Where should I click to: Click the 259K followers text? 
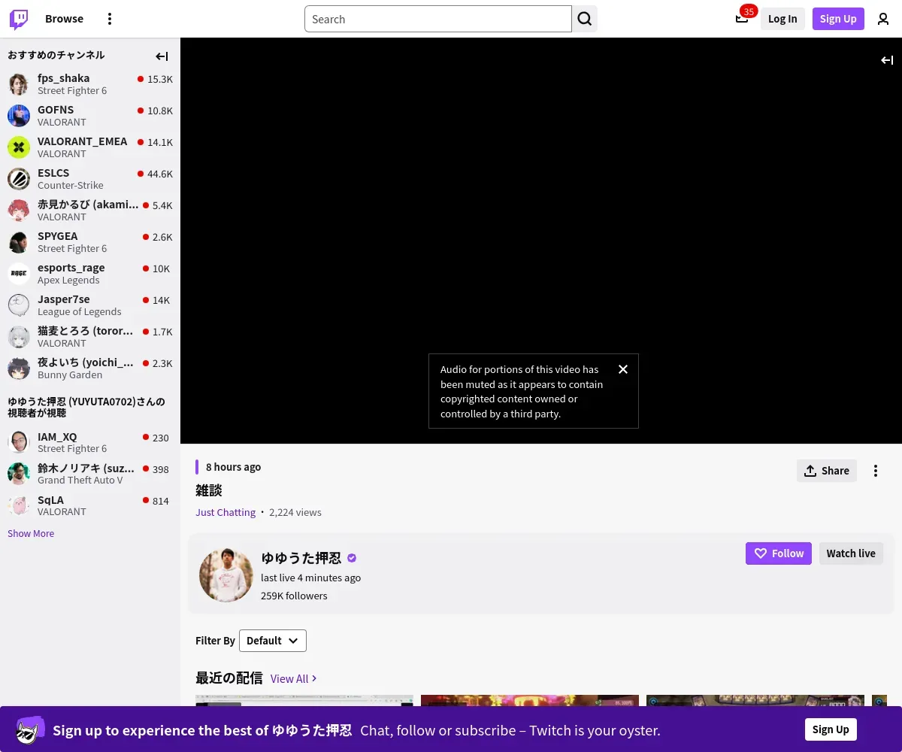coord(294,596)
